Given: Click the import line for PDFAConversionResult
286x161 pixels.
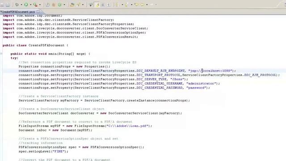Looking at the screenshot, I should coord(71,37).
